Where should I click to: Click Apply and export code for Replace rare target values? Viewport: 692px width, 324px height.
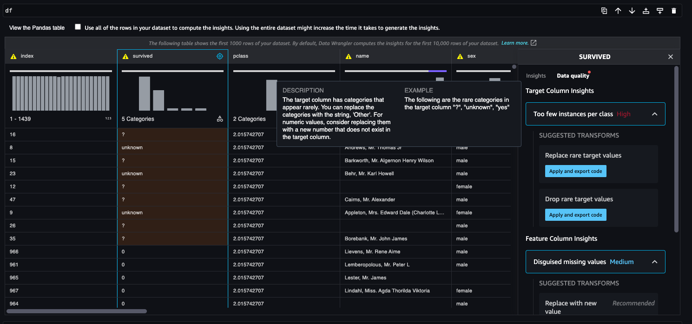(575, 171)
